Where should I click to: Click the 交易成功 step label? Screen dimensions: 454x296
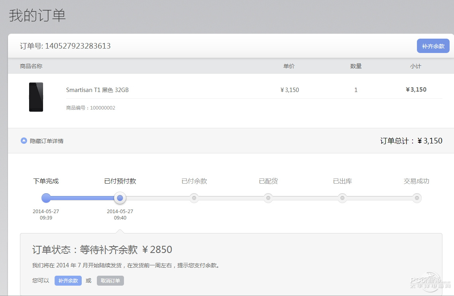tap(417, 181)
